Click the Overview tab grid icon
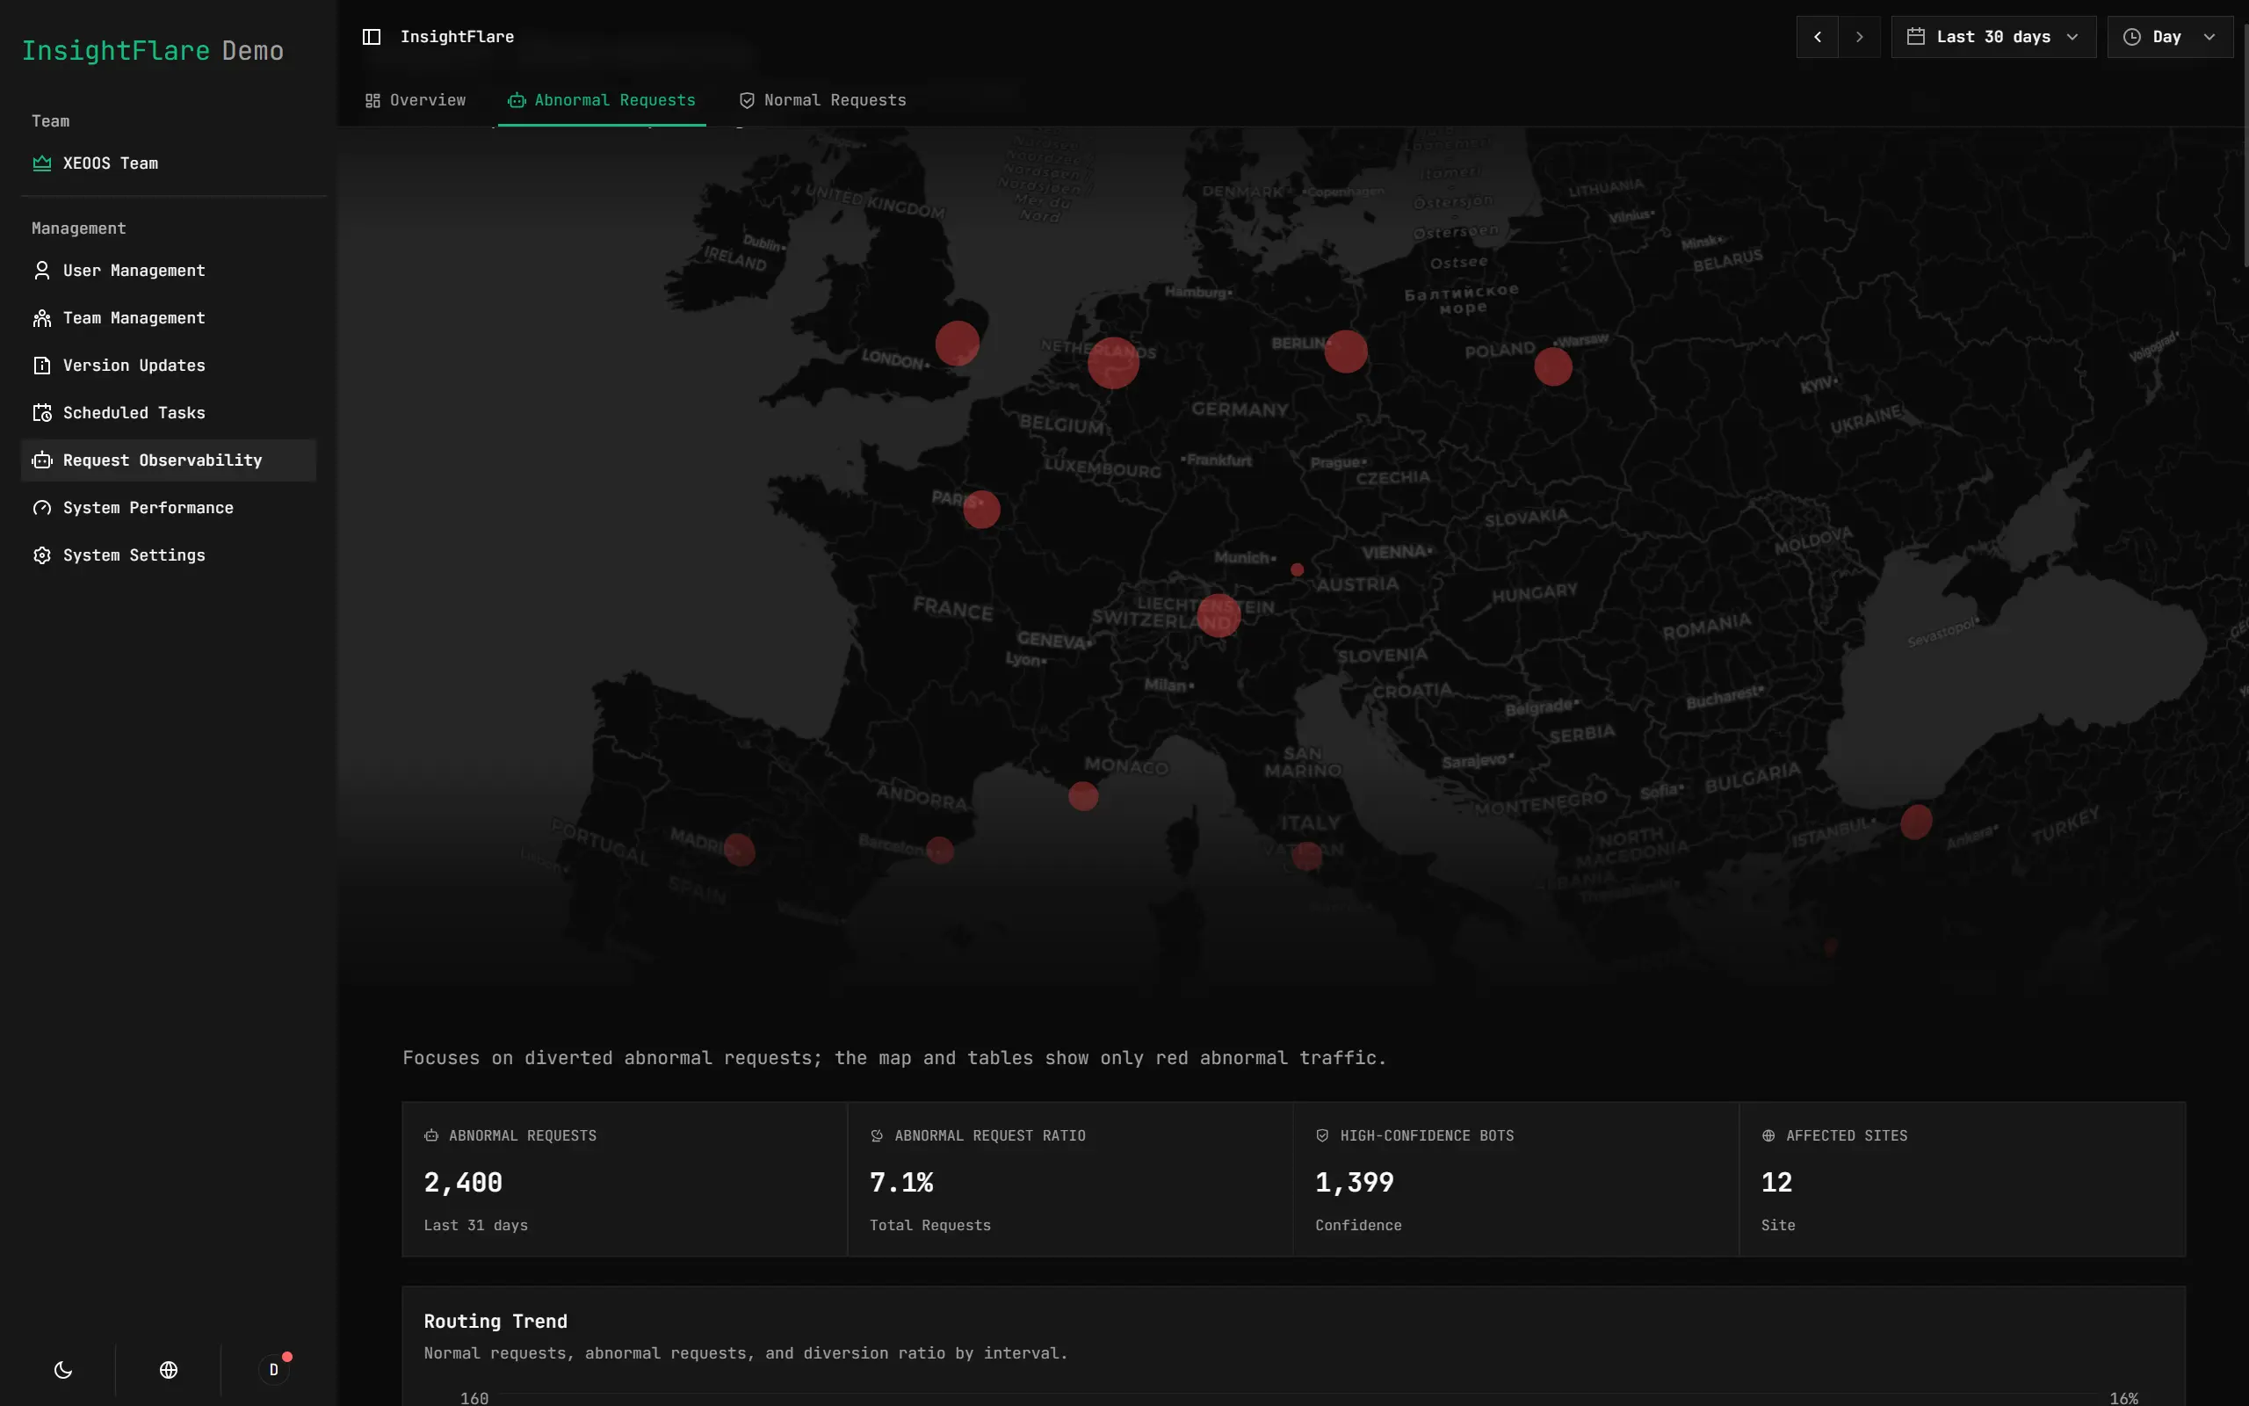Viewport: 2249px width, 1406px height. (372, 100)
